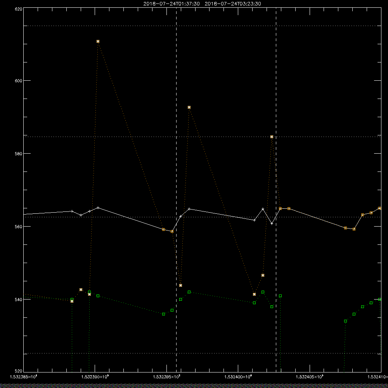This screenshot has height=388, width=388.
Task: Click the first vertical dashed time marker
Action: 176,189
